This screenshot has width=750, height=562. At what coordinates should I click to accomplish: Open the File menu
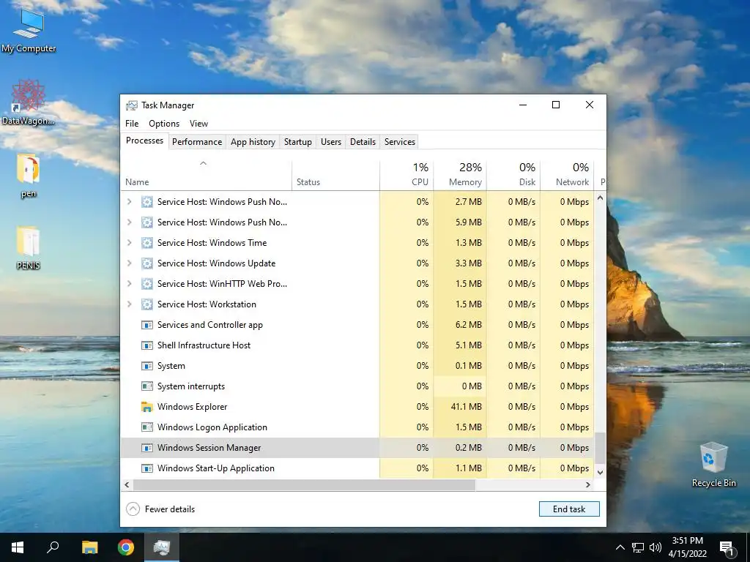click(132, 123)
